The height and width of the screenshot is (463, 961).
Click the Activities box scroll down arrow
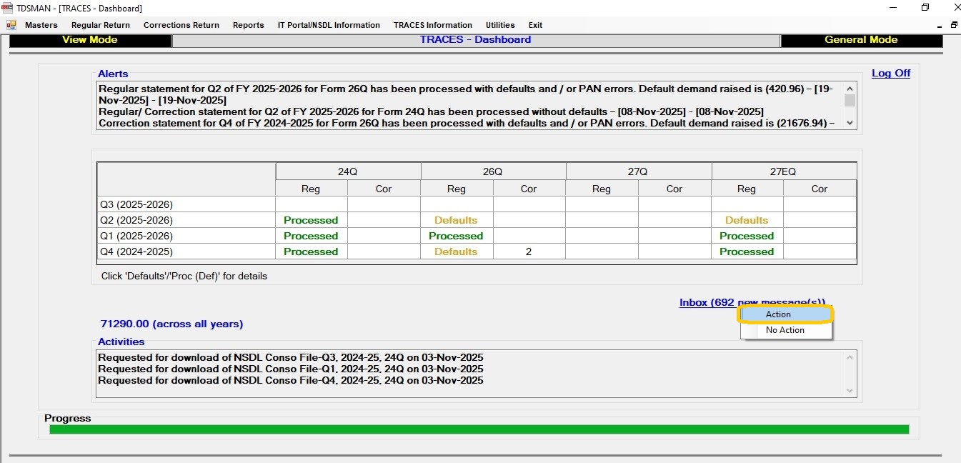point(850,391)
